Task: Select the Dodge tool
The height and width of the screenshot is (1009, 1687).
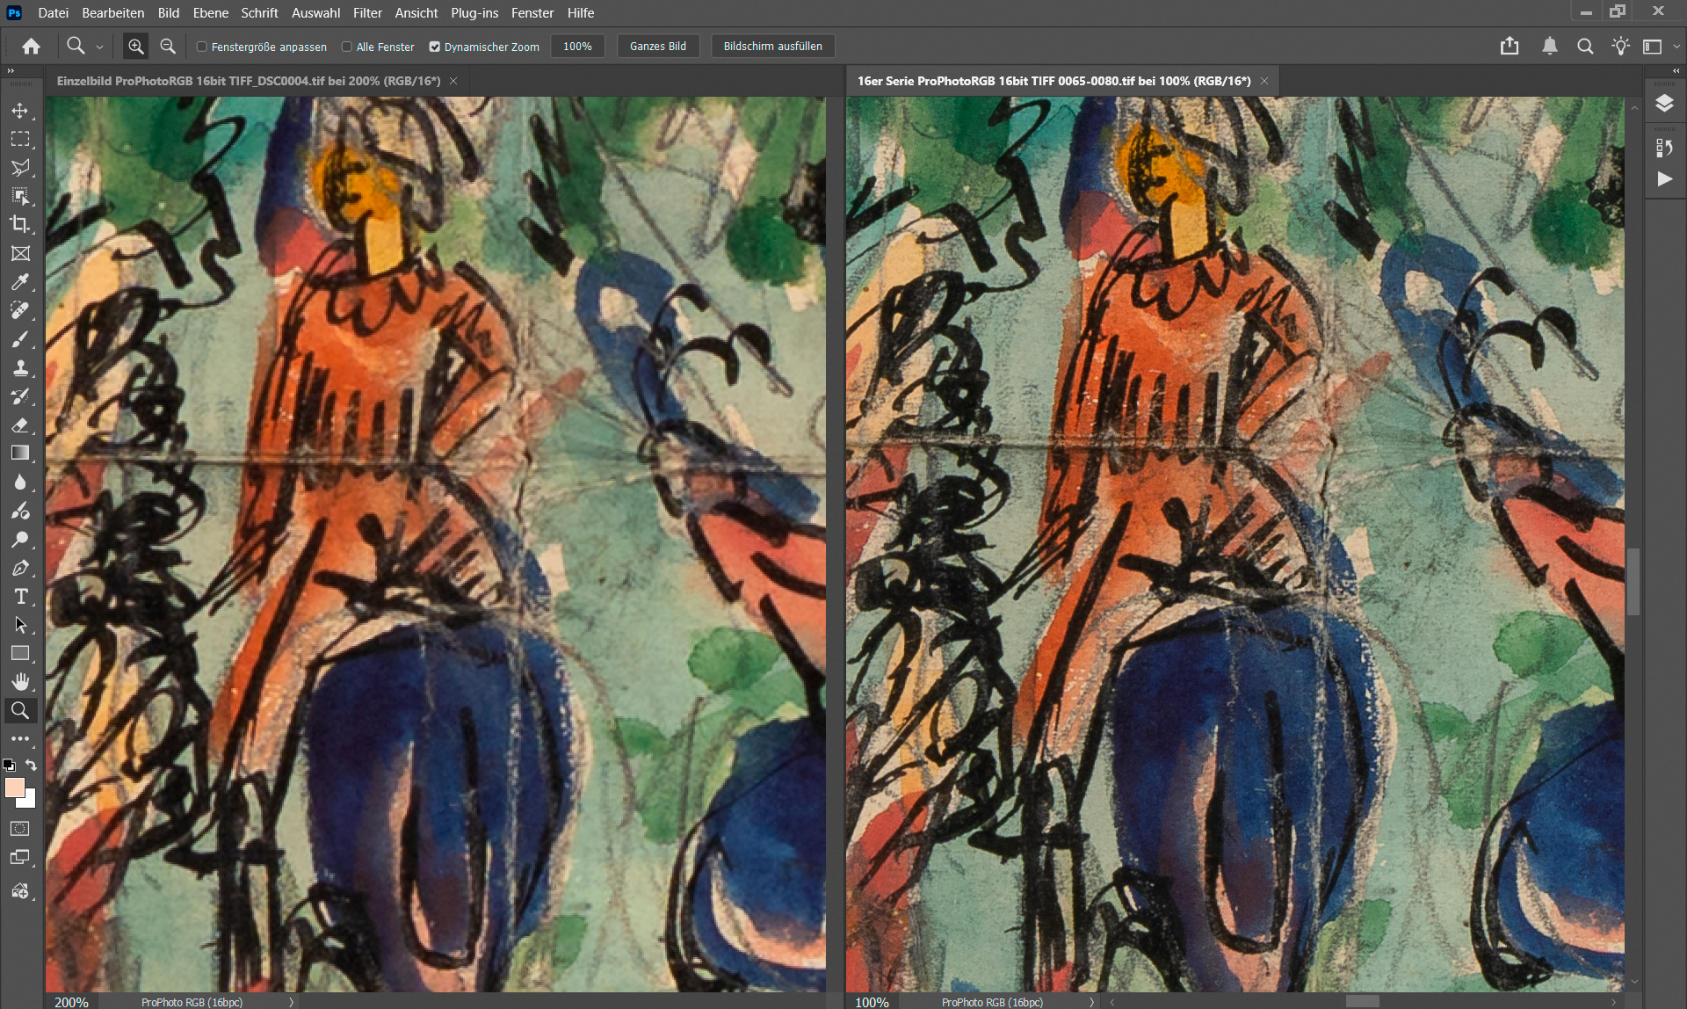Action: tap(20, 540)
